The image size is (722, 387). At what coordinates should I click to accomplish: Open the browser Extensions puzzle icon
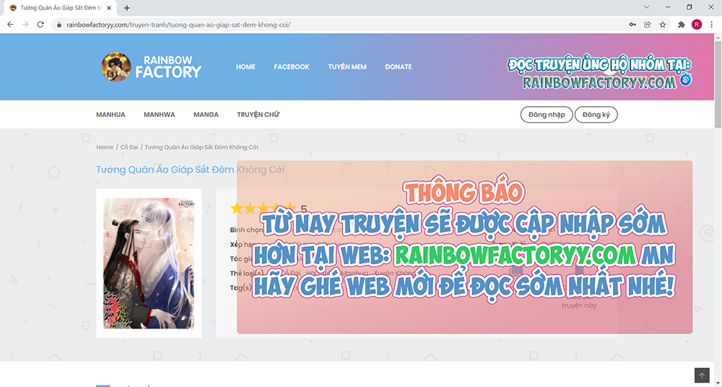tap(682, 24)
